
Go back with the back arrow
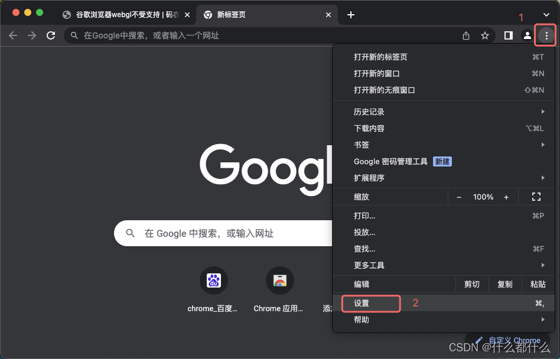(13, 35)
